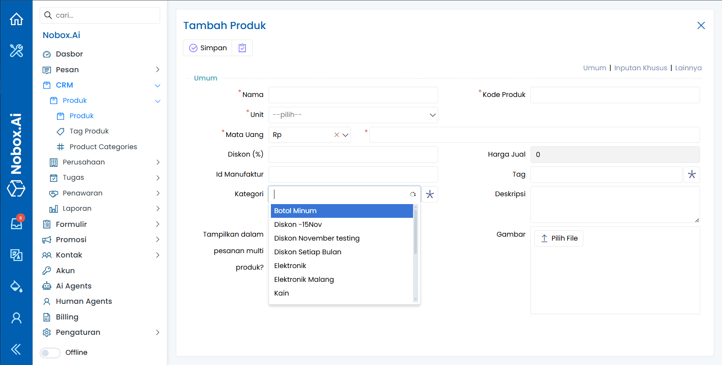722x365 pixels.
Task: Open the Unit dropdown
Action: (353, 115)
